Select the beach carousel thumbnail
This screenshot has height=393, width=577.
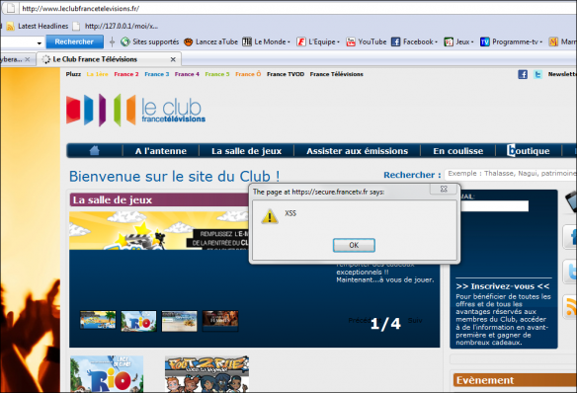tap(98, 321)
